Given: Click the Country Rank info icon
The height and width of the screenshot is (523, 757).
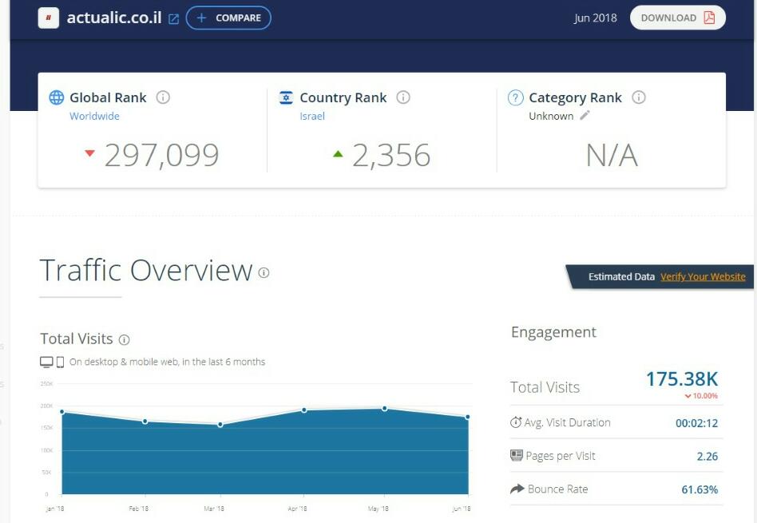Looking at the screenshot, I should (403, 97).
